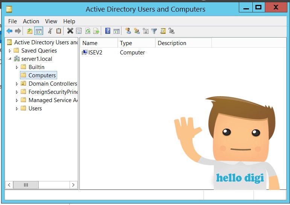Click the Computer type cell of ISEV2
The height and width of the screenshot is (205, 290).
132,53
